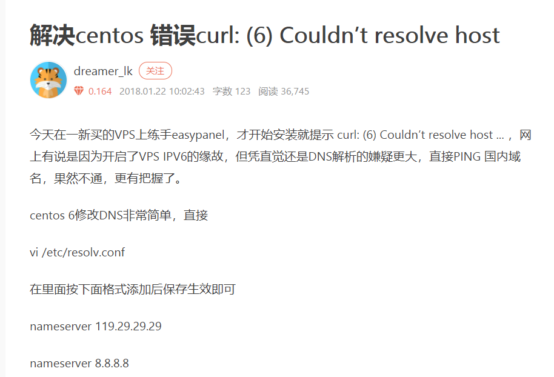Click the article title about curl error
The image size is (554, 377).
[x=265, y=35]
